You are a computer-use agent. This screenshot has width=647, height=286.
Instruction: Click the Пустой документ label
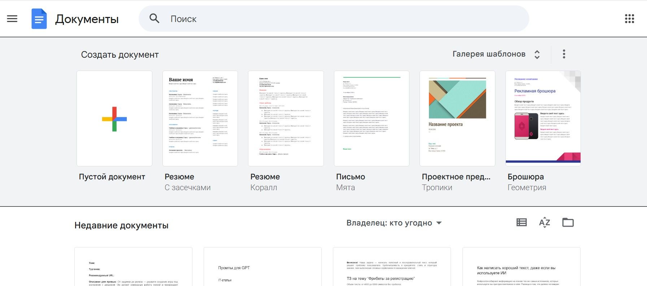[112, 177]
